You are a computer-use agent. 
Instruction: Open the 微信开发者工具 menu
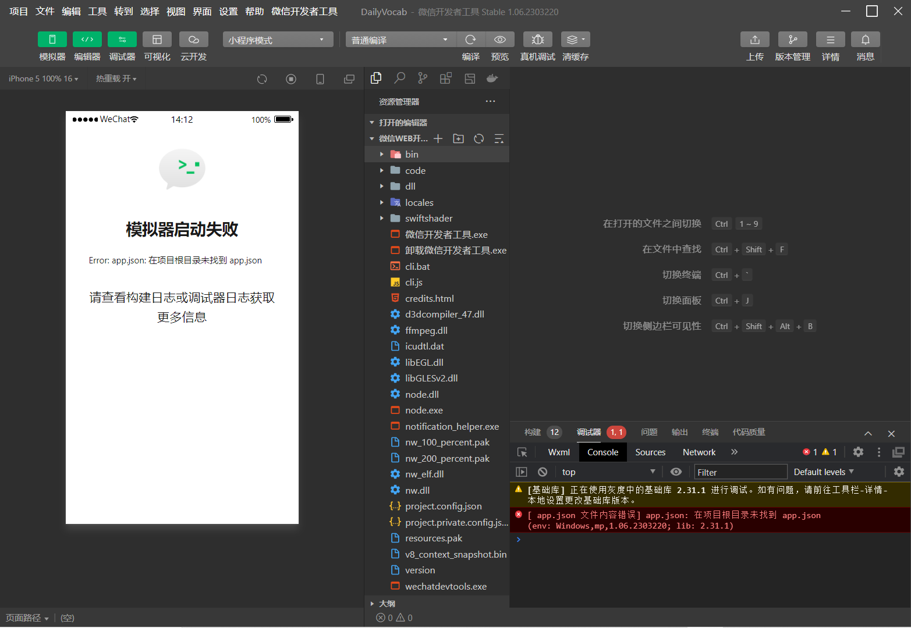coord(304,12)
